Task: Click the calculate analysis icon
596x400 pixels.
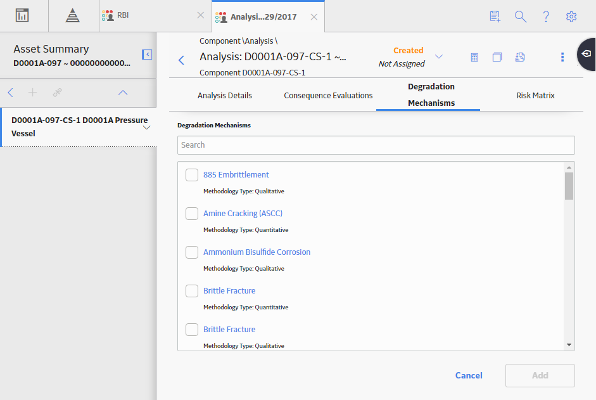Action: (x=474, y=57)
